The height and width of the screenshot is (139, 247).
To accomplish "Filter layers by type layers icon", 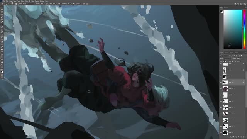I will click(x=234, y=56).
